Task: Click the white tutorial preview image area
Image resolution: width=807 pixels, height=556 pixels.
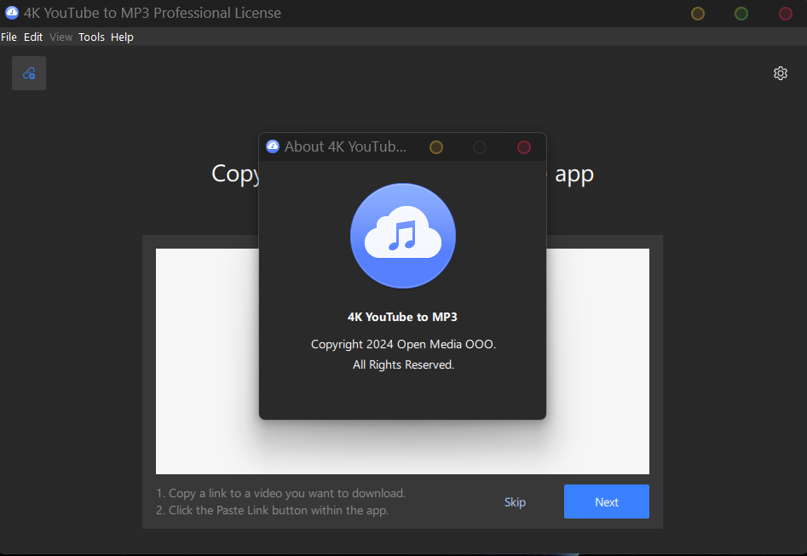Action: pos(402,361)
